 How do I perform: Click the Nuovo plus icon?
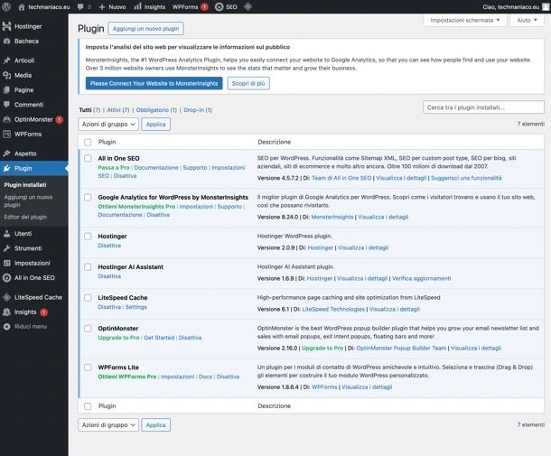pyautogui.click(x=102, y=6)
